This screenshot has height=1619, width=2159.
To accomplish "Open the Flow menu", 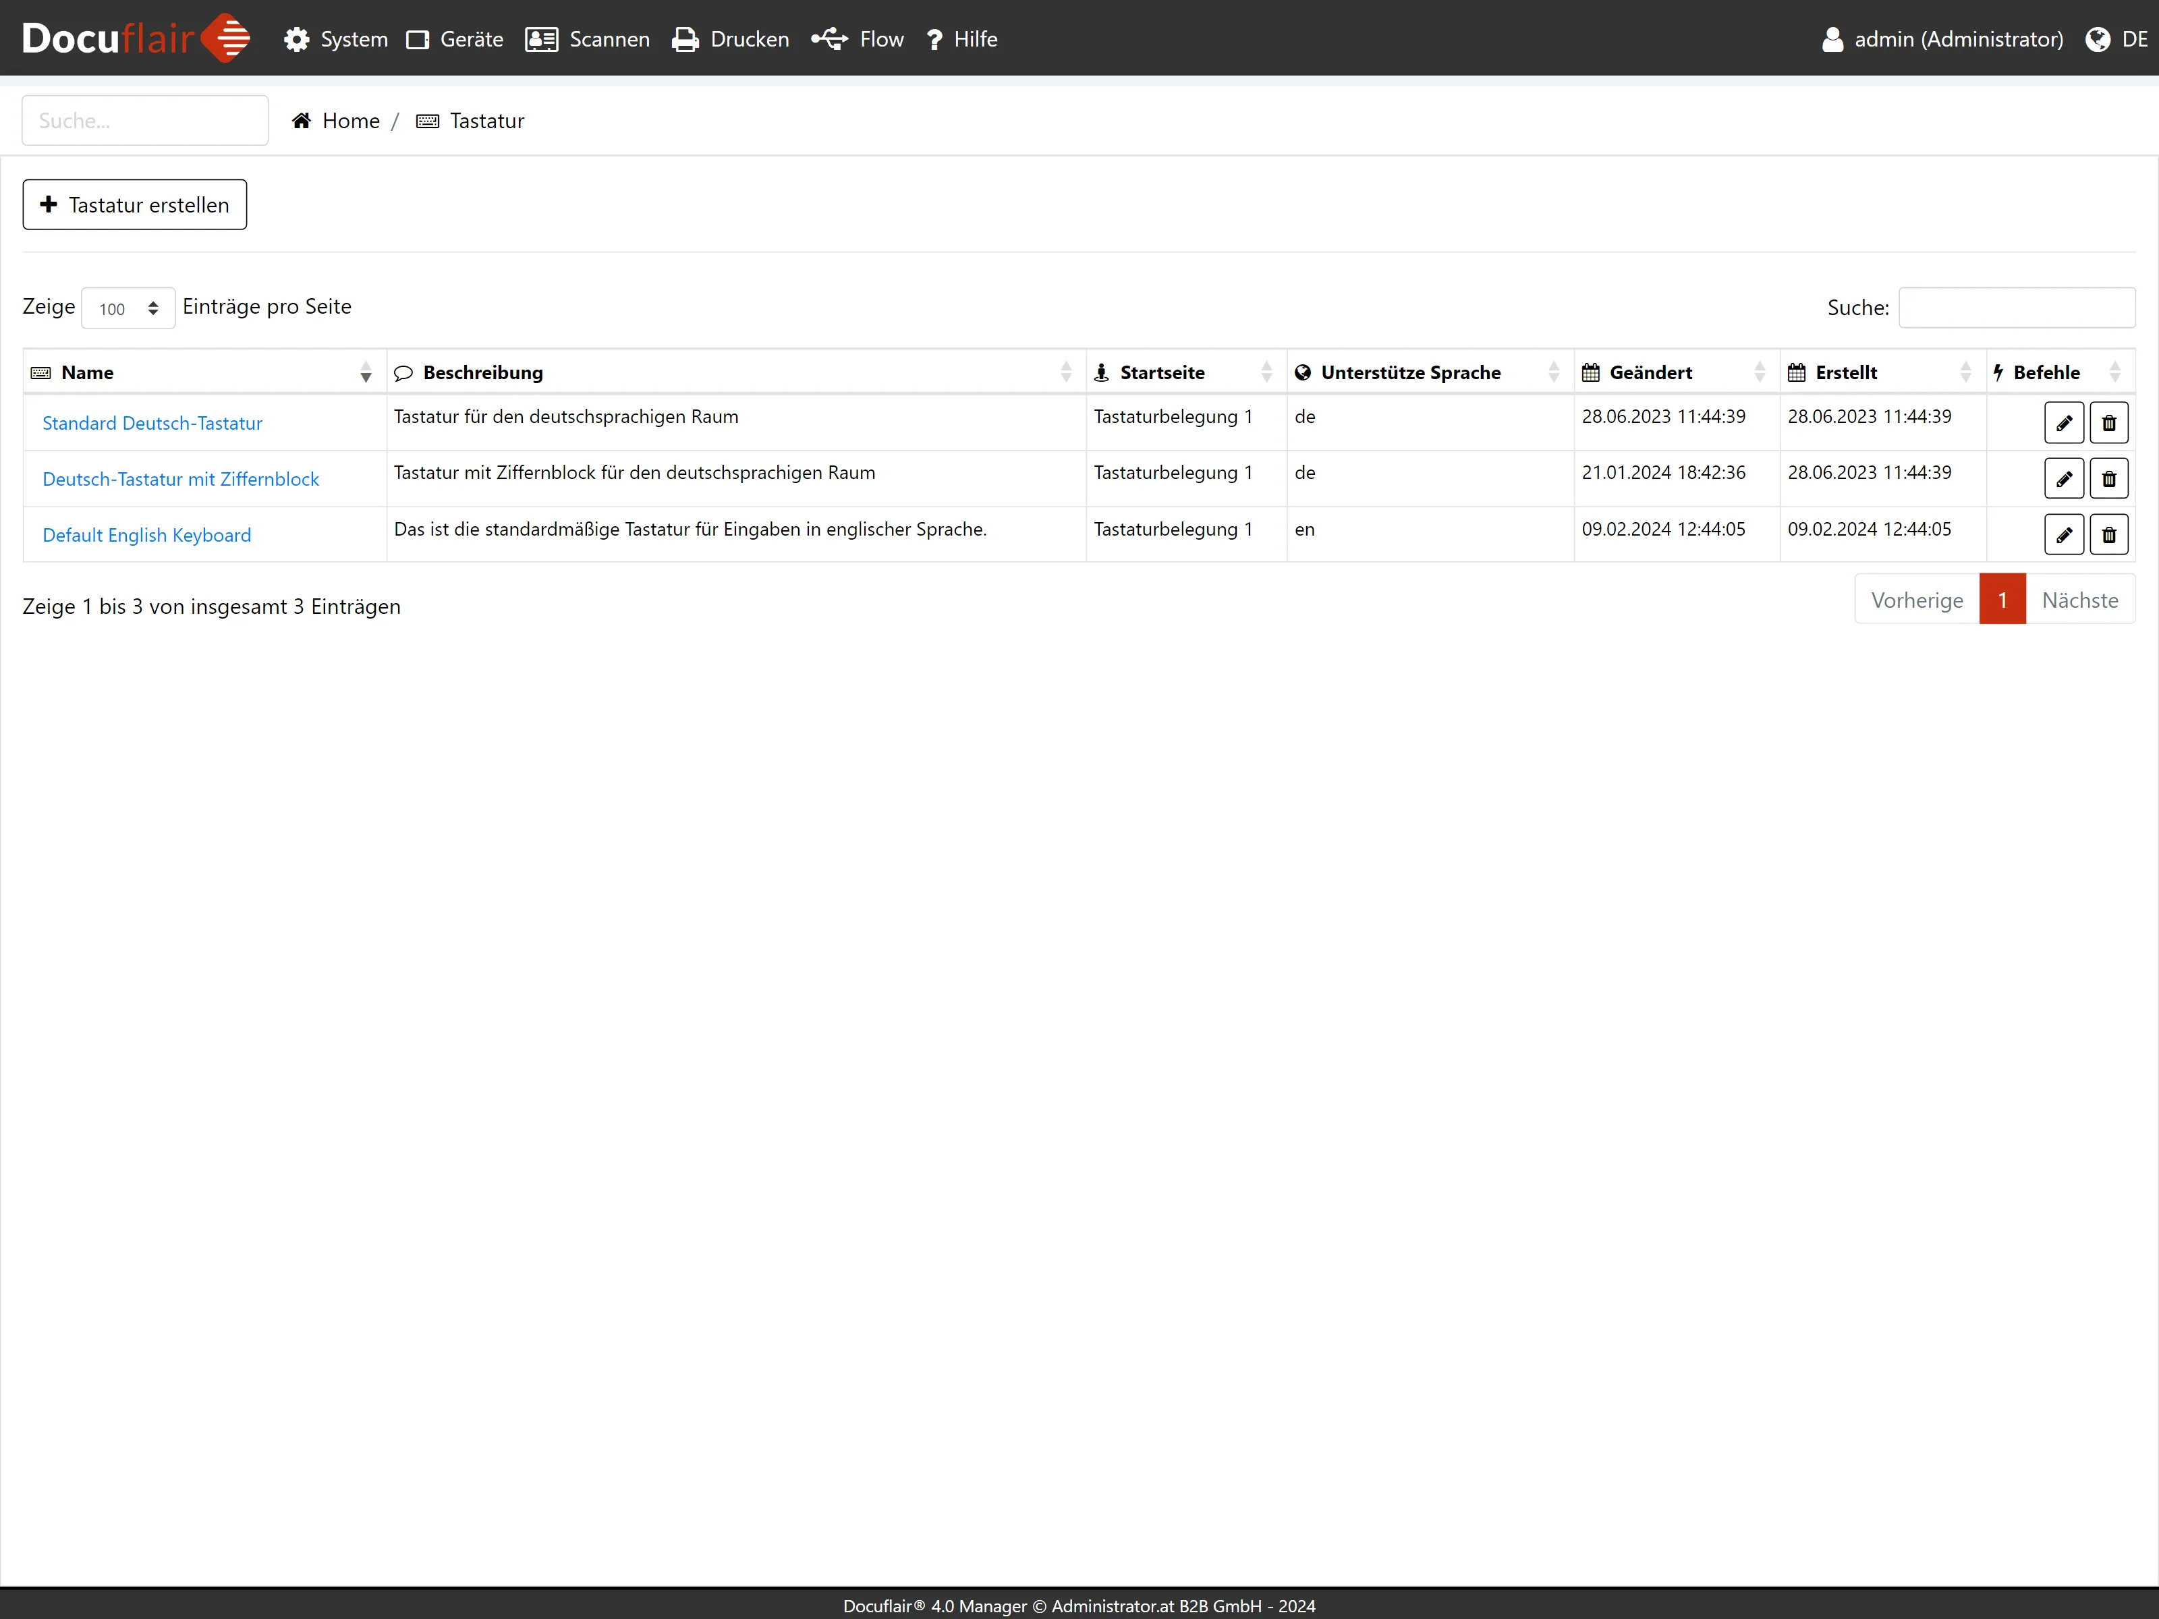I will 858,39.
